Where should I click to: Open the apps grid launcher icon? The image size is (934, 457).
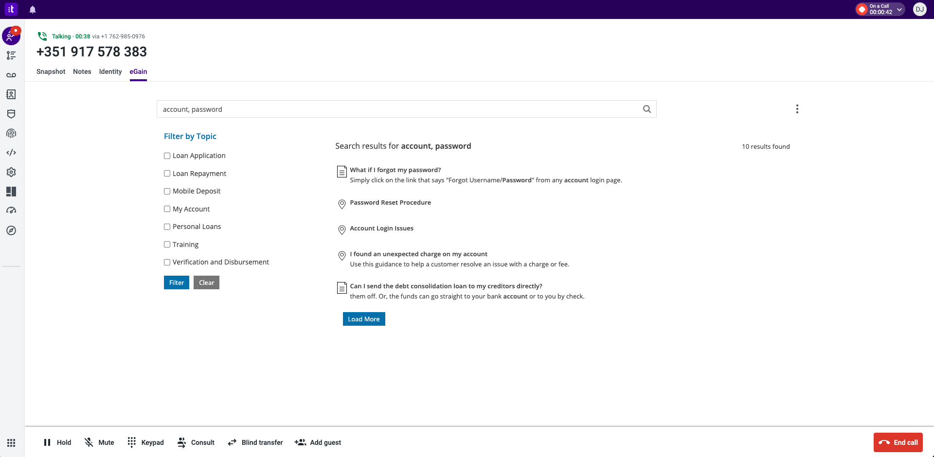[x=11, y=443]
